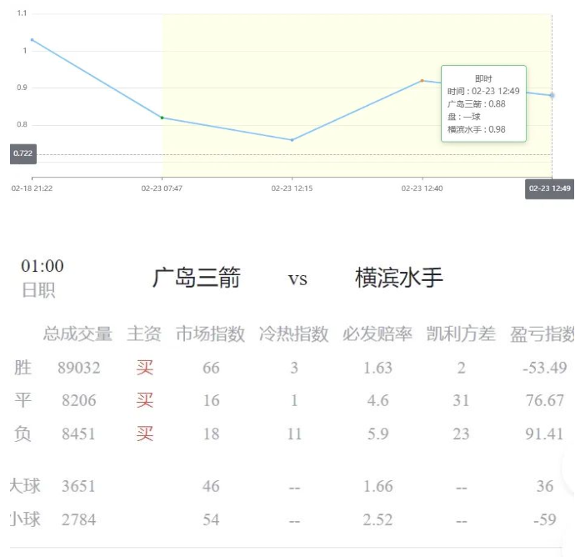Screen dimensions: 575x557
Task: Open the away team 横滨水手
Action: point(399,278)
